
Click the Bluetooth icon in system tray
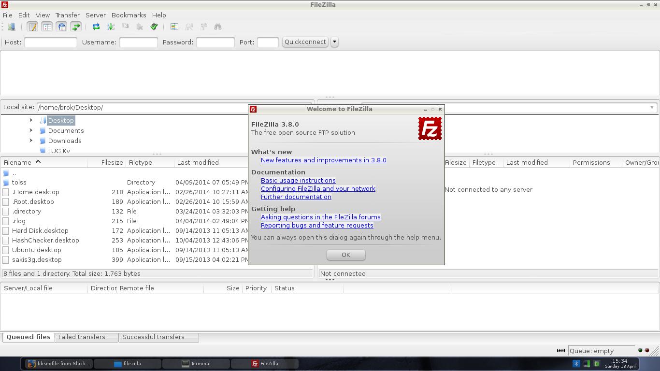[x=576, y=363]
